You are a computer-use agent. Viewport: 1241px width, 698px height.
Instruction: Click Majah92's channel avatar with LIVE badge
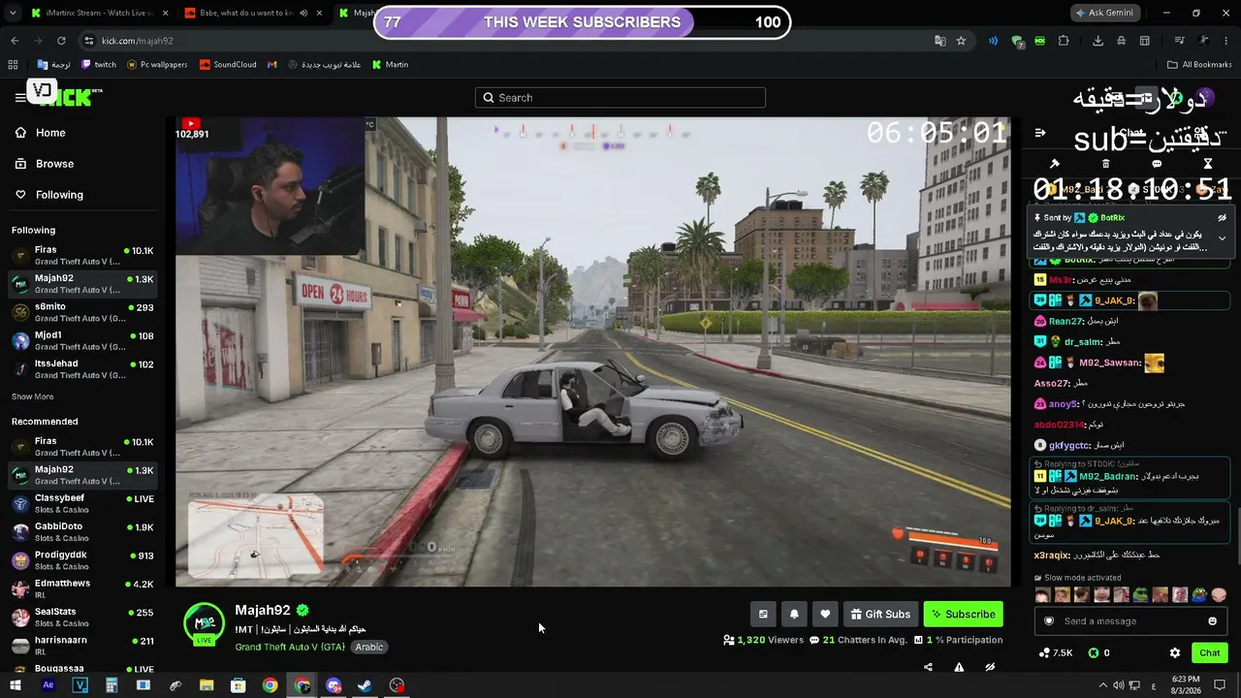pos(205,624)
